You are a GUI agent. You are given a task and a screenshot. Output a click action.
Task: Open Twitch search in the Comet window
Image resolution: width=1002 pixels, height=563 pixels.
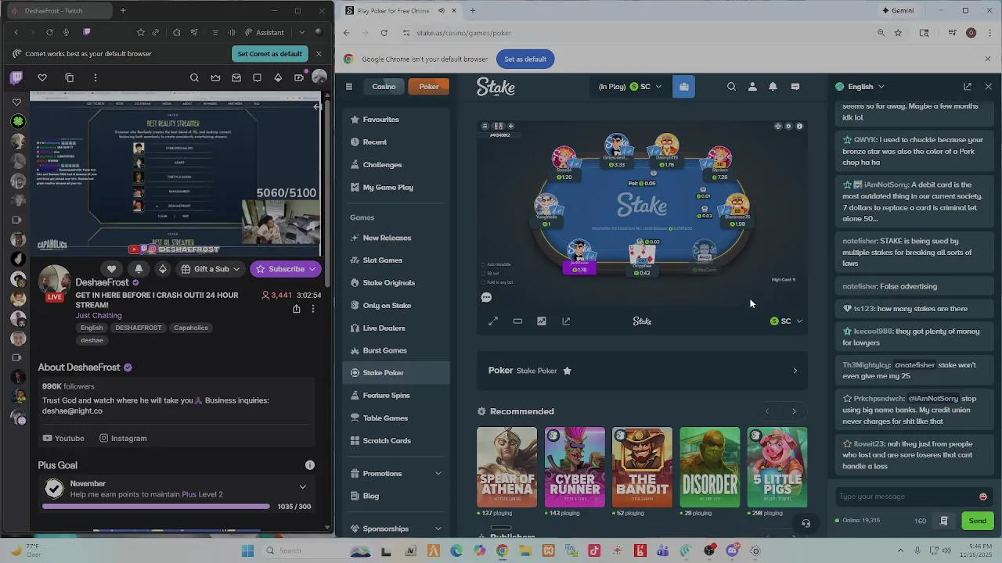point(194,77)
